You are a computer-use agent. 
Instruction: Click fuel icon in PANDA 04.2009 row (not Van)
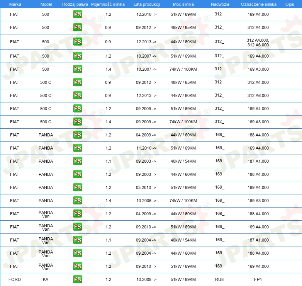pyautogui.click(x=77, y=135)
